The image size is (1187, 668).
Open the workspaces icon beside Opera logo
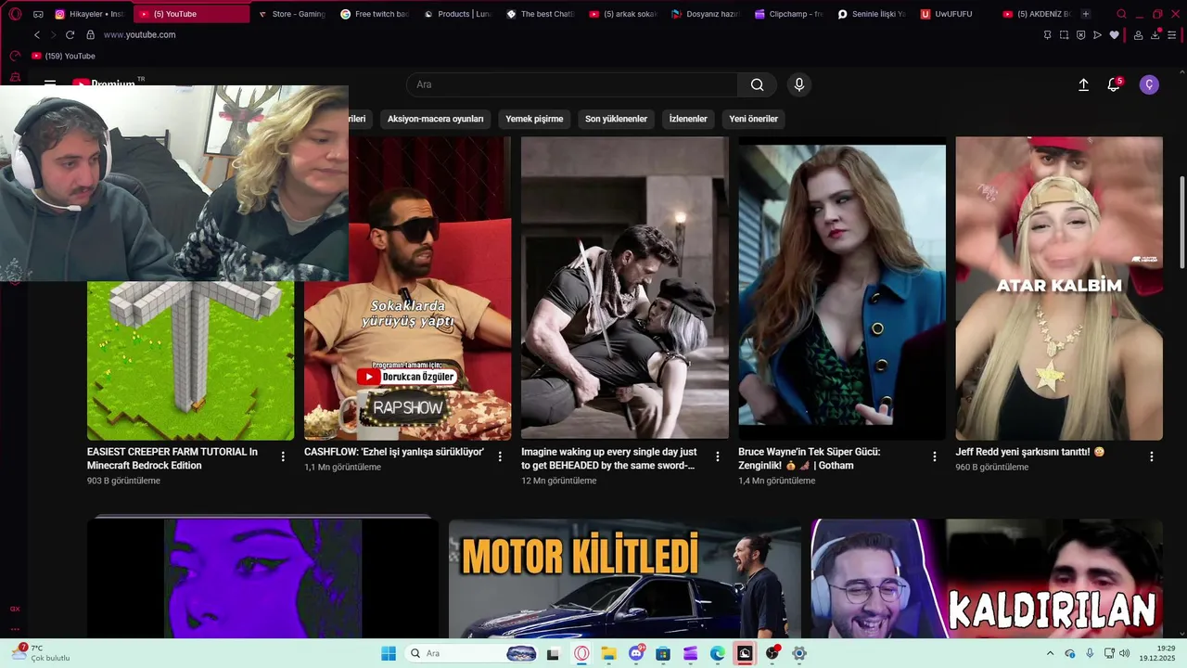click(x=38, y=14)
